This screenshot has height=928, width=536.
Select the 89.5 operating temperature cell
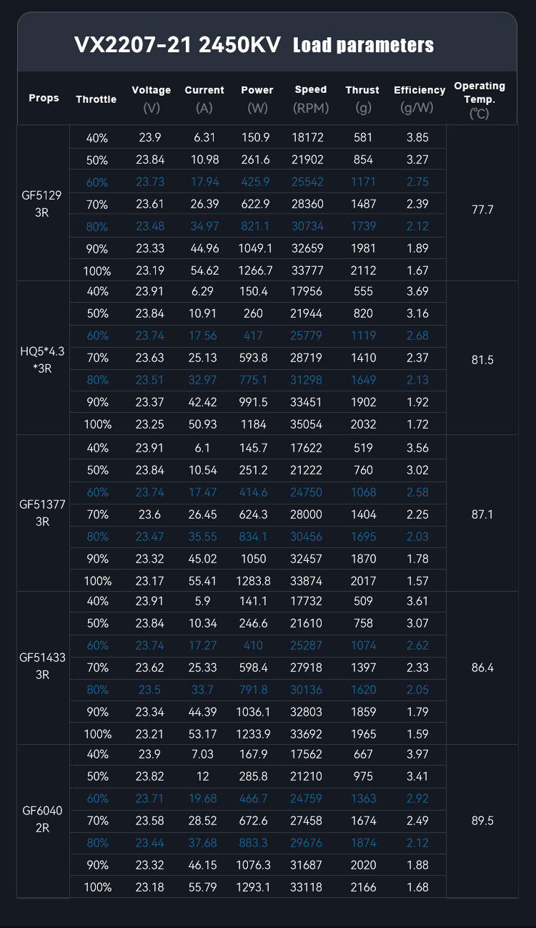click(482, 821)
